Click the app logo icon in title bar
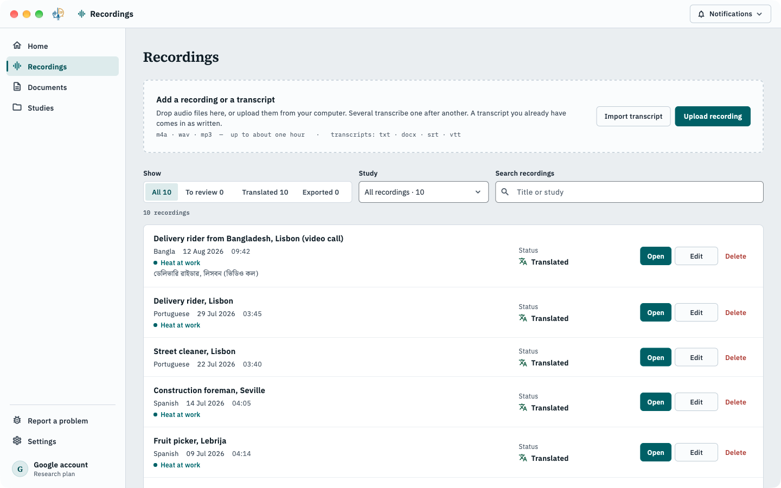 (58, 14)
